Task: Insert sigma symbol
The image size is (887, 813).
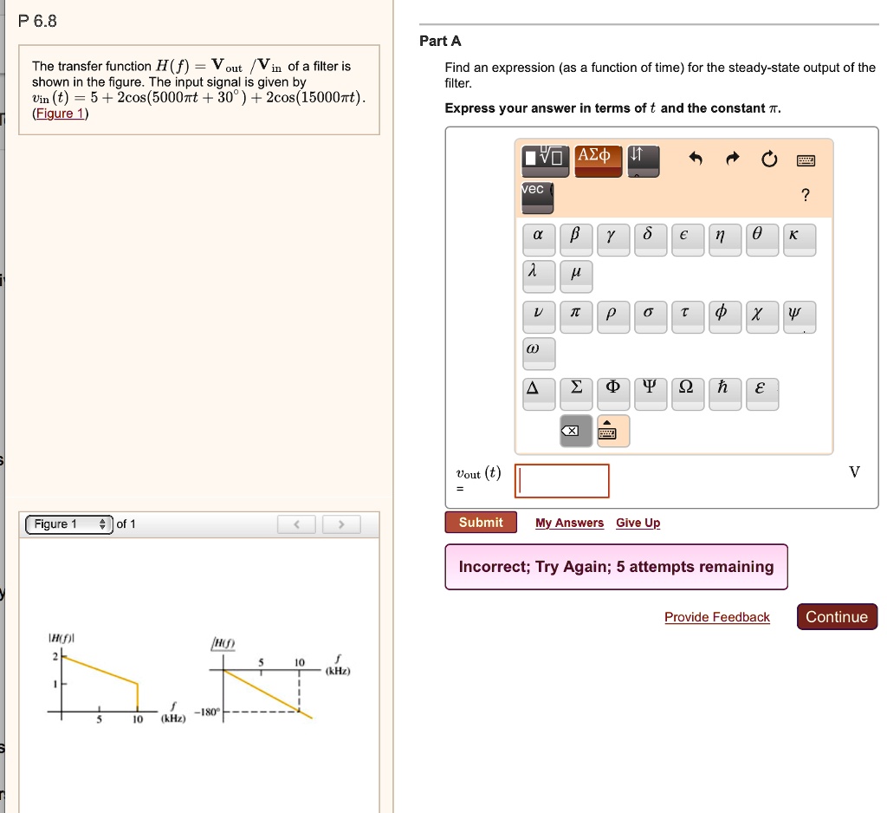Action: (x=650, y=317)
